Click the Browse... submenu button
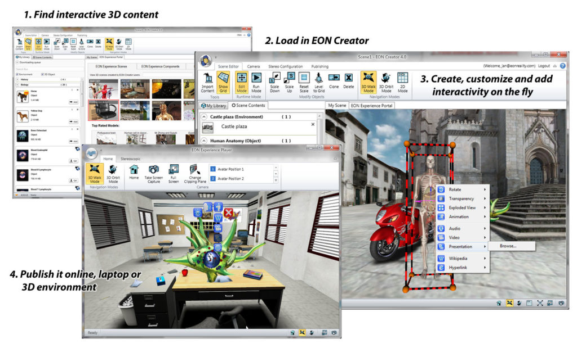The height and width of the screenshot is (348, 577). (508, 246)
